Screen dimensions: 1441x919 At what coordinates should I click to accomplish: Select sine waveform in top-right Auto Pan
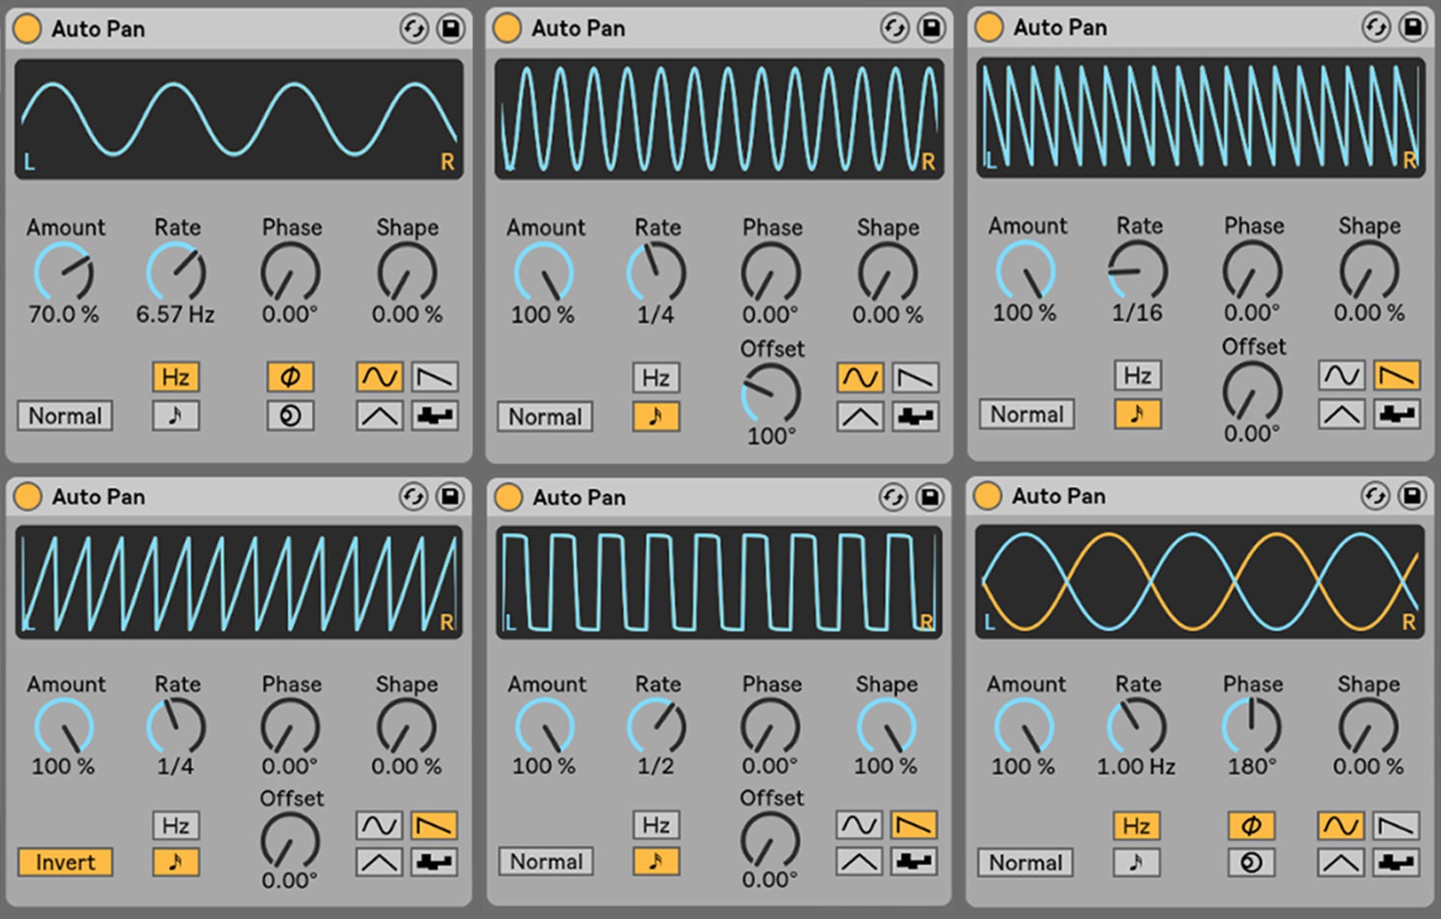click(1341, 375)
